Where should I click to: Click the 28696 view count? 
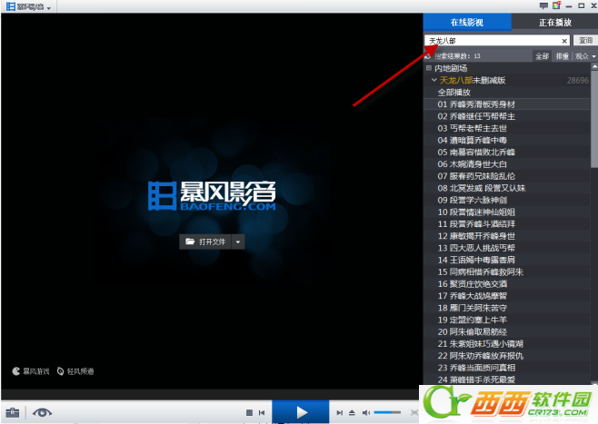tap(578, 81)
